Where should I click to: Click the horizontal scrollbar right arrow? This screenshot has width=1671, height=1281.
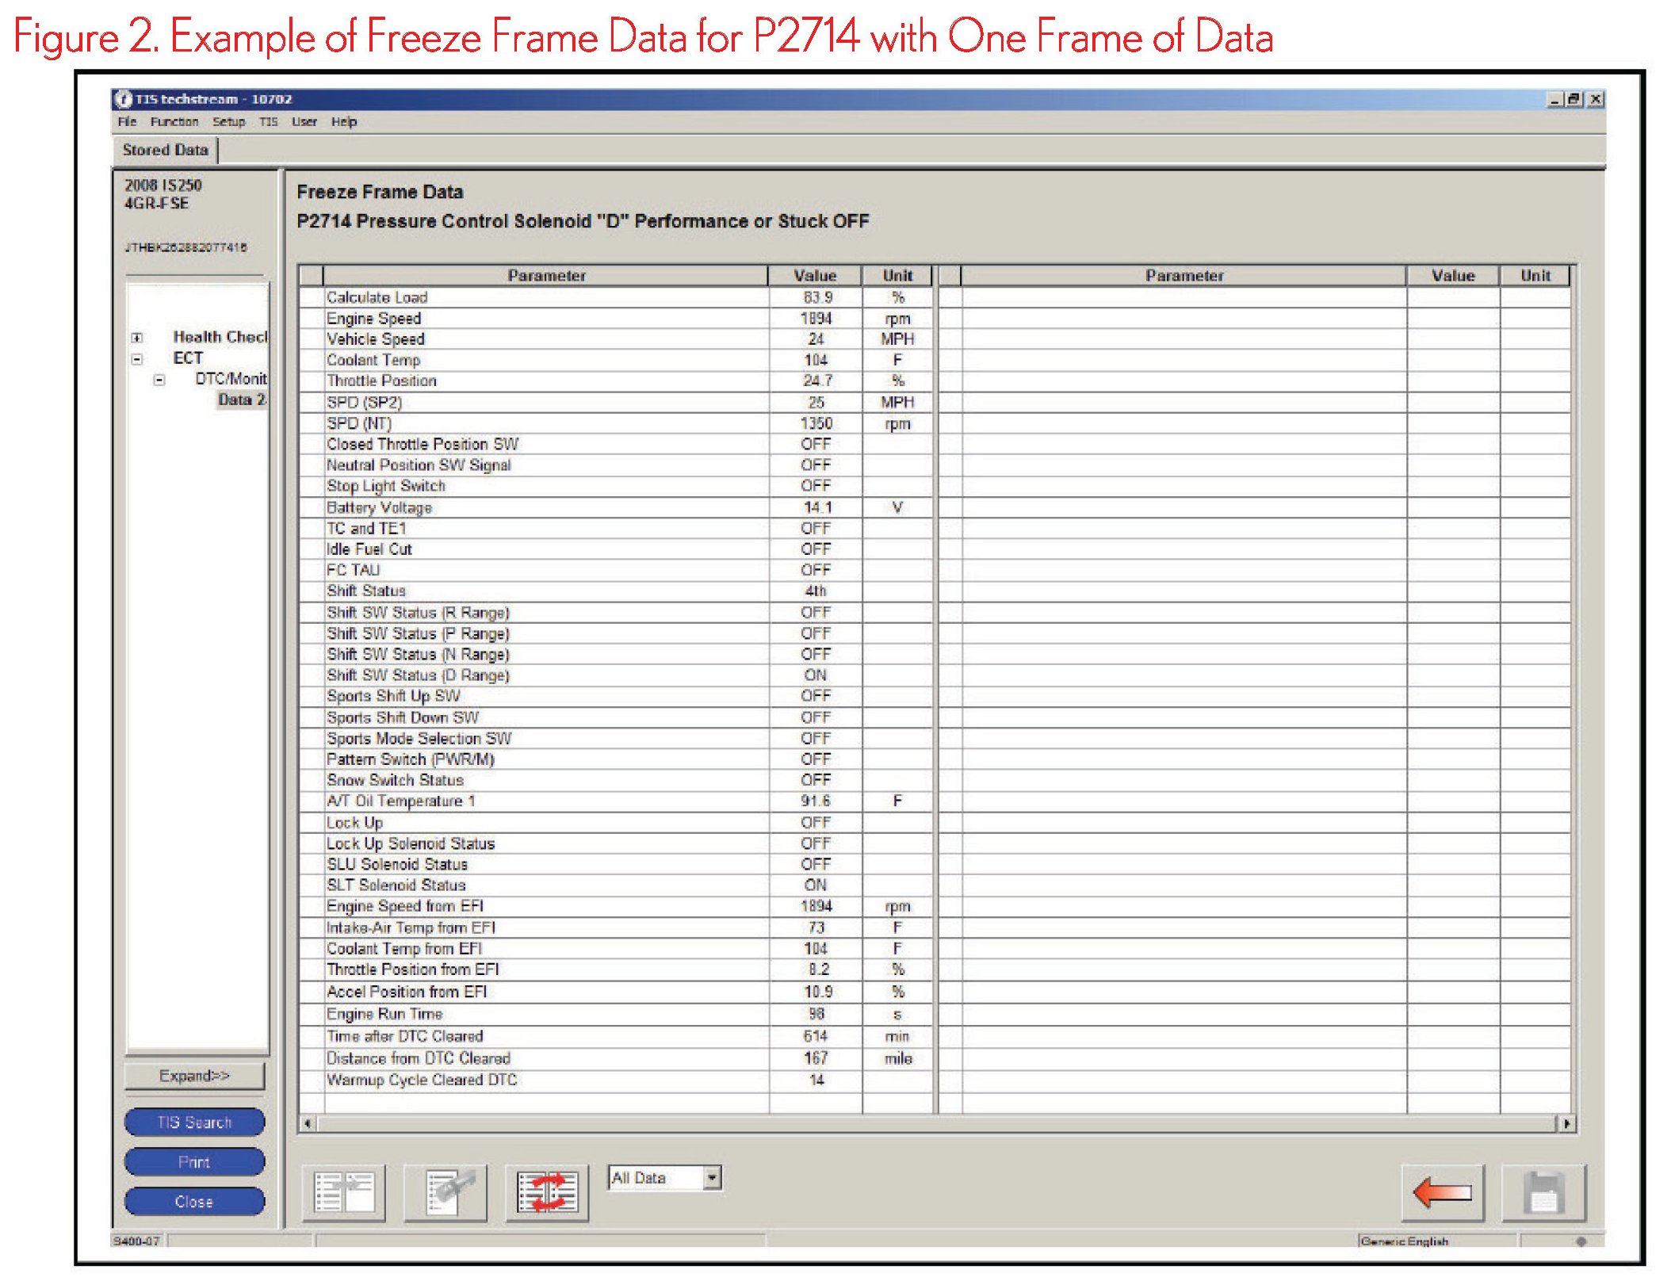1566,1123
